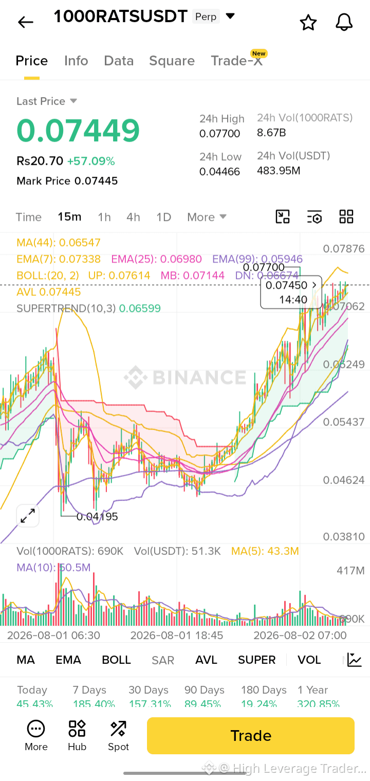Tap the 0.07449 last price
Image resolution: width=370 pixels, height=781 pixels.
click(x=78, y=130)
